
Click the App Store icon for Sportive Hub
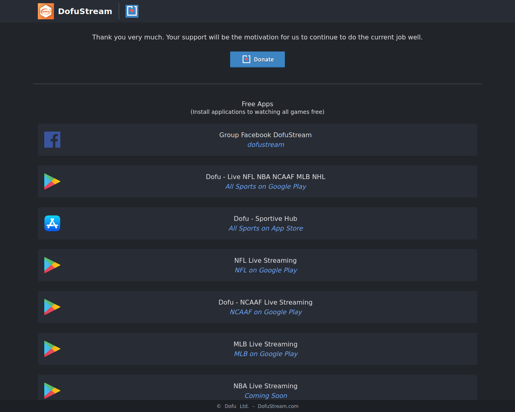pos(52,223)
